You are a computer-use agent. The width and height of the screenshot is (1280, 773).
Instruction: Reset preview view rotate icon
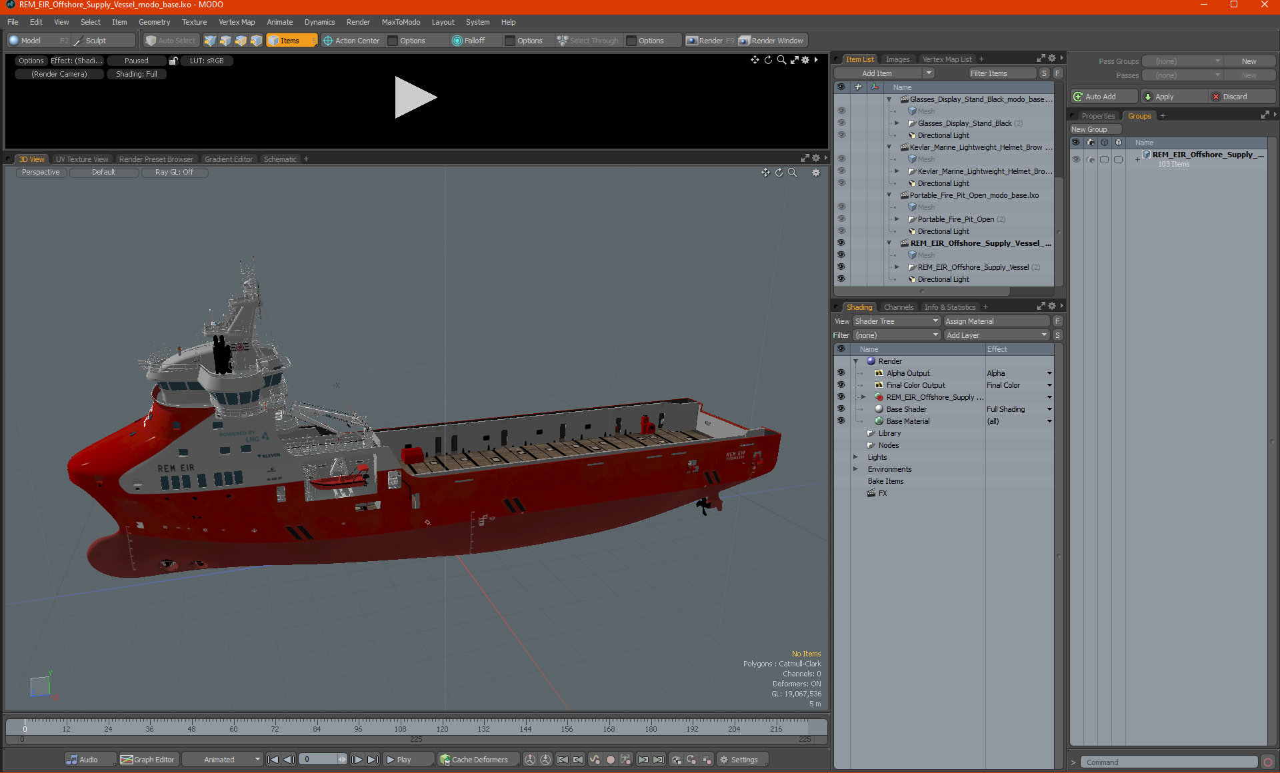[768, 60]
